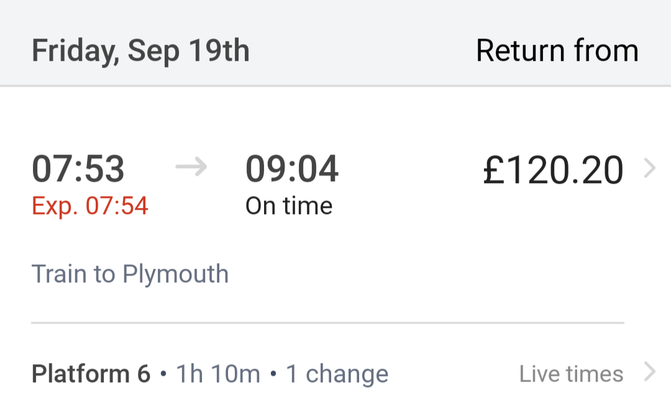Screen dimensions: 671x399
Task: Click the Platform 6 label
Action: [x=91, y=374]
